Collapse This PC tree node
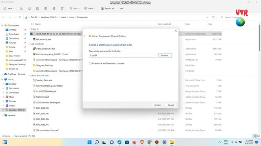 [2, 79]
